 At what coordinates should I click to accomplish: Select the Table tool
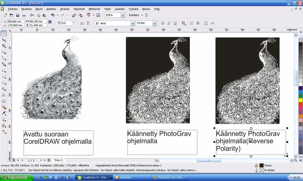coord(4,101)
